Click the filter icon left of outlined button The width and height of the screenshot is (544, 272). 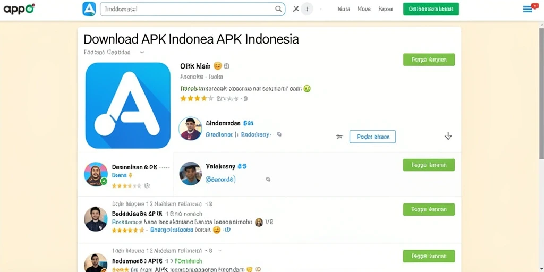[x=339, y=137]
